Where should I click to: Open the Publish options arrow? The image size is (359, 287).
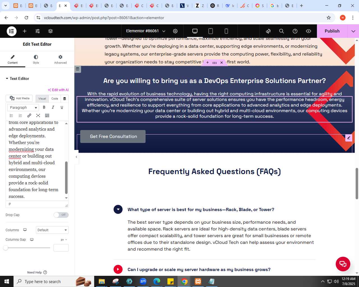(353, 31)
